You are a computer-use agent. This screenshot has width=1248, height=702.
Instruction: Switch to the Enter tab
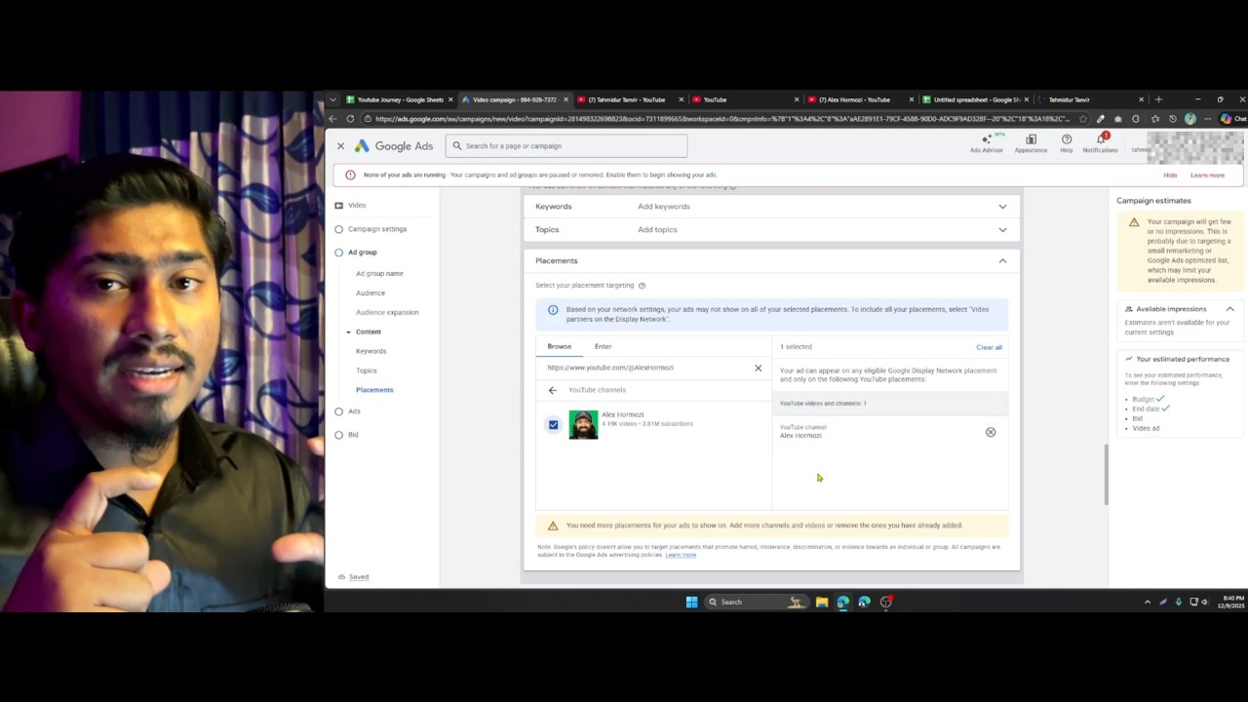(604, 346)
